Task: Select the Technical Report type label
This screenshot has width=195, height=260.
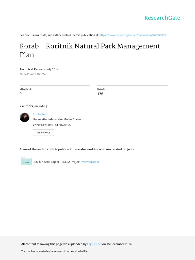Action: pyautogui.click(x=31, y=69)
